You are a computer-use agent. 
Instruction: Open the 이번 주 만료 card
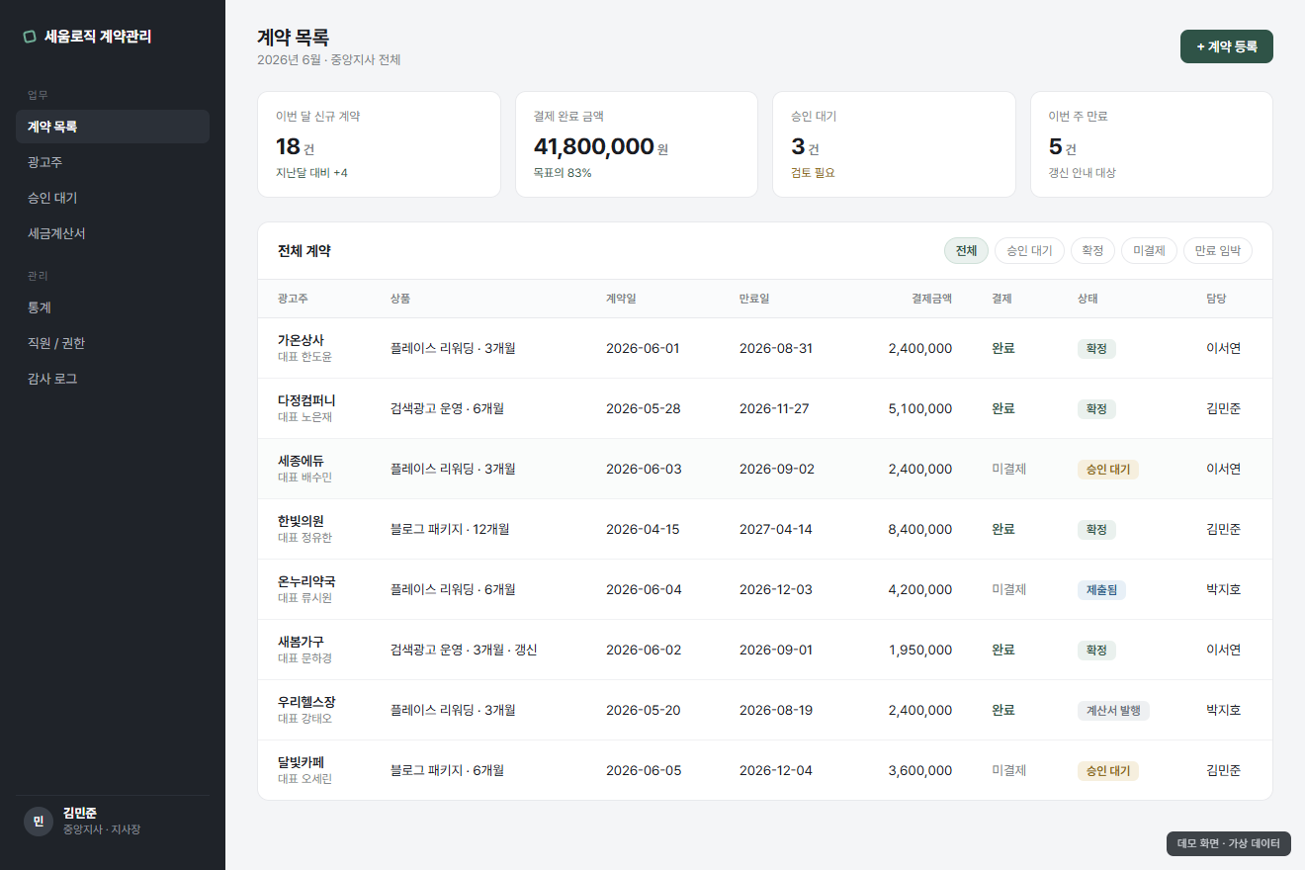pyautogui.click(x=1152, y=144)
